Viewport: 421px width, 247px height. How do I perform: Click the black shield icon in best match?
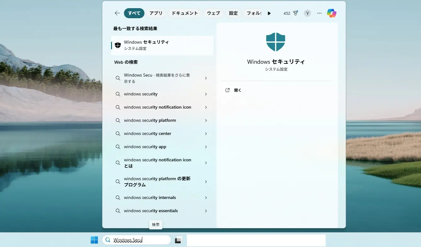(x=118, y=45)
